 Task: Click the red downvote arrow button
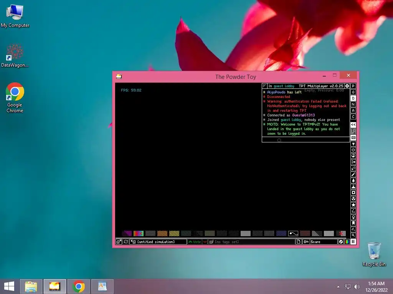tap(205, 242)
